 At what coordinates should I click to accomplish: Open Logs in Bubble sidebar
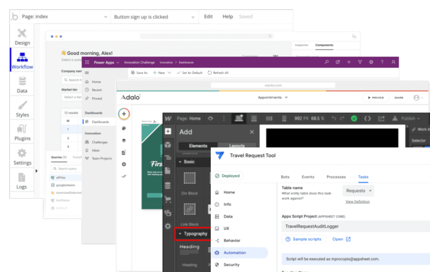pyautogui.click(x=21, y=181)
